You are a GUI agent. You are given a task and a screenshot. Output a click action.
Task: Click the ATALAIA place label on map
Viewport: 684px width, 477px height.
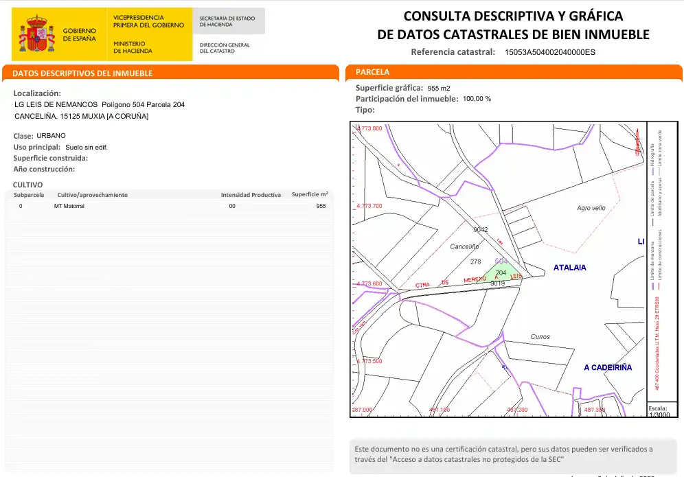pyautogui.click(x=570, y=268)
